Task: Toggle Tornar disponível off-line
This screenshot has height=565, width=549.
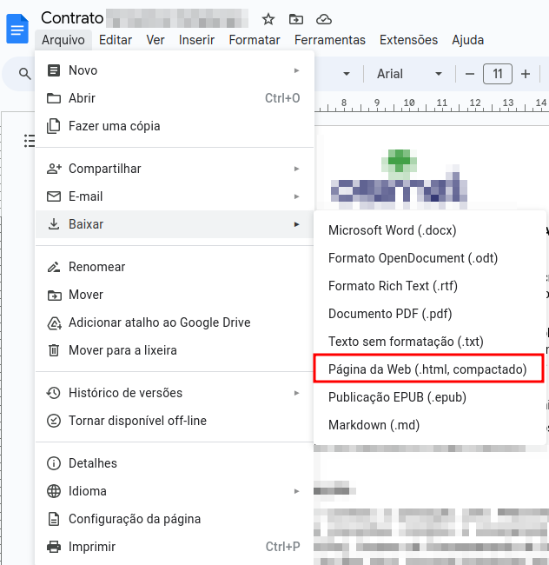Action: [137, 421]
